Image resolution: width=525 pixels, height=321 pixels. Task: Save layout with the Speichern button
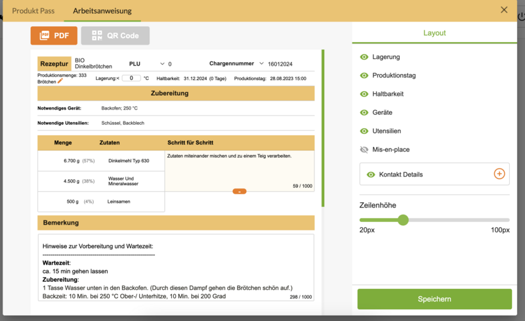pos(434,299)
